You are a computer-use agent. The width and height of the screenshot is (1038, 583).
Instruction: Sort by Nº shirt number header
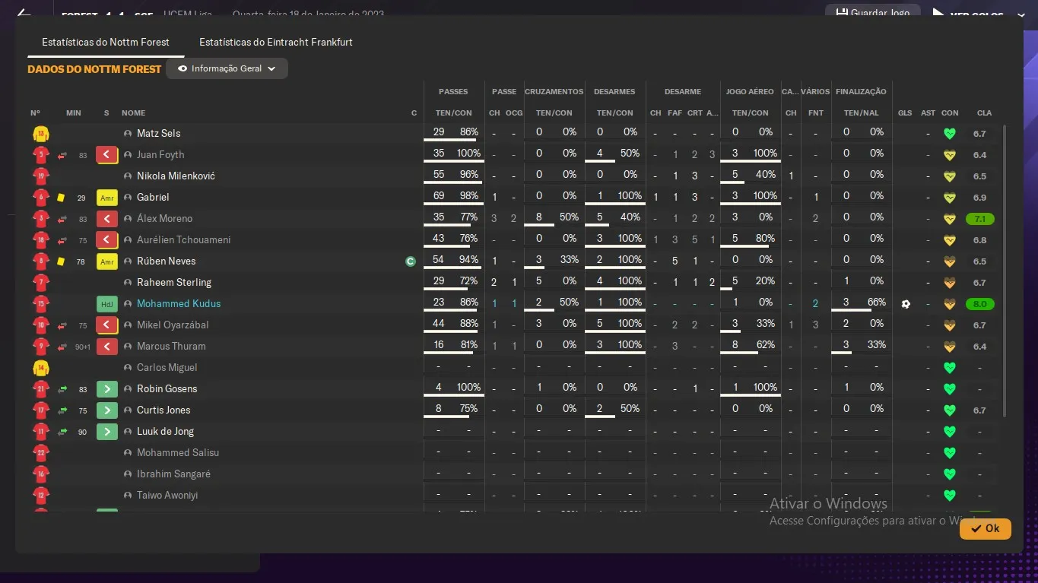tap(35, 113)
